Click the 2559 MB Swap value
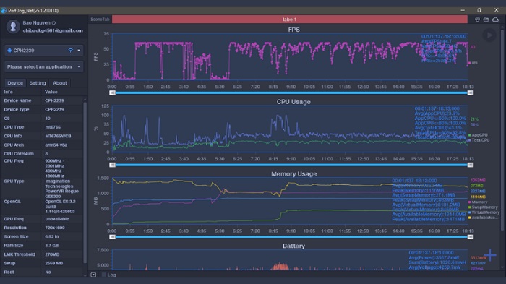 pyautogui.click(x=54, y=263)
